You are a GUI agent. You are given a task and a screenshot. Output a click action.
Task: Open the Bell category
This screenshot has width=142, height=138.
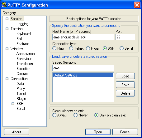[19, 39]
